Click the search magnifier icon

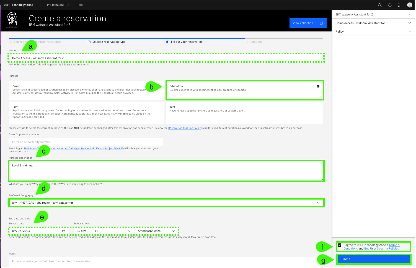click(x=380, y=5)
